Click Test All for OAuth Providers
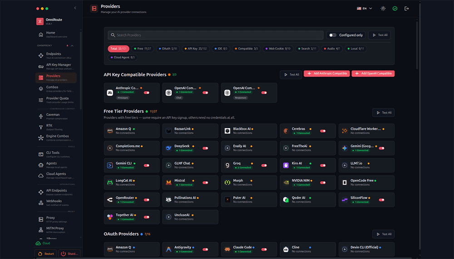 [x=383, y=234]
